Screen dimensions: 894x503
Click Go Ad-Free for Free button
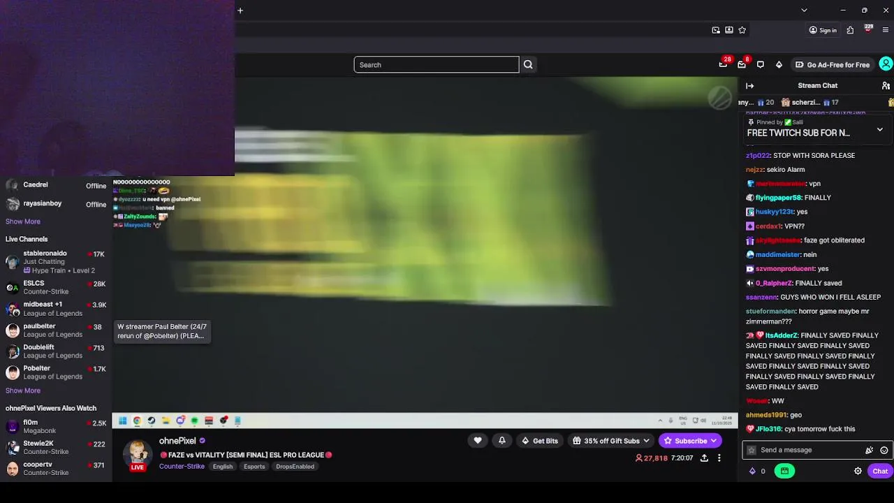tap(832, 64)
